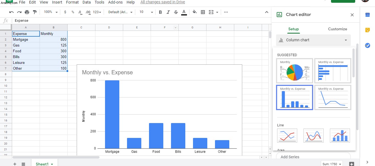Add a new sheet with plus icon
The image size is (375, 166).
coord(15,164)
